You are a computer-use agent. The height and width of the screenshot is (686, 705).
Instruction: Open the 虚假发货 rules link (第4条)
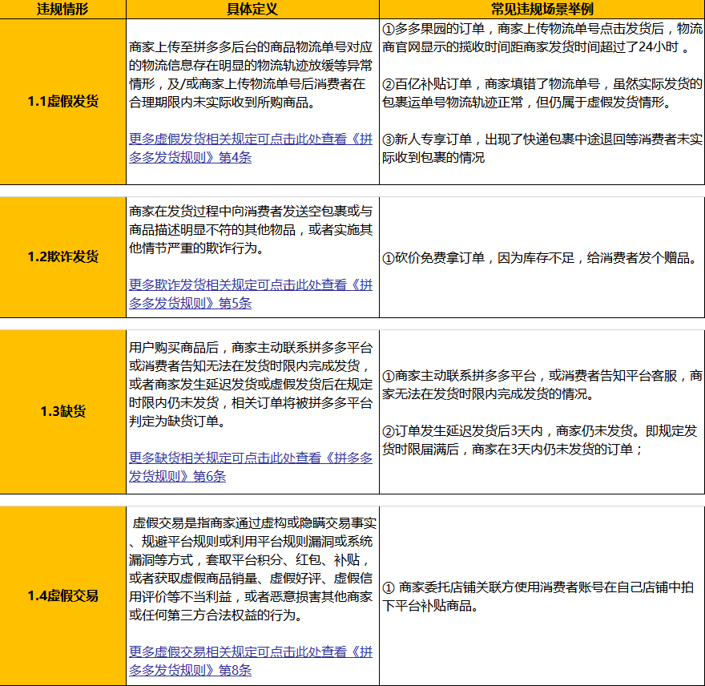[x=250, y=147]
